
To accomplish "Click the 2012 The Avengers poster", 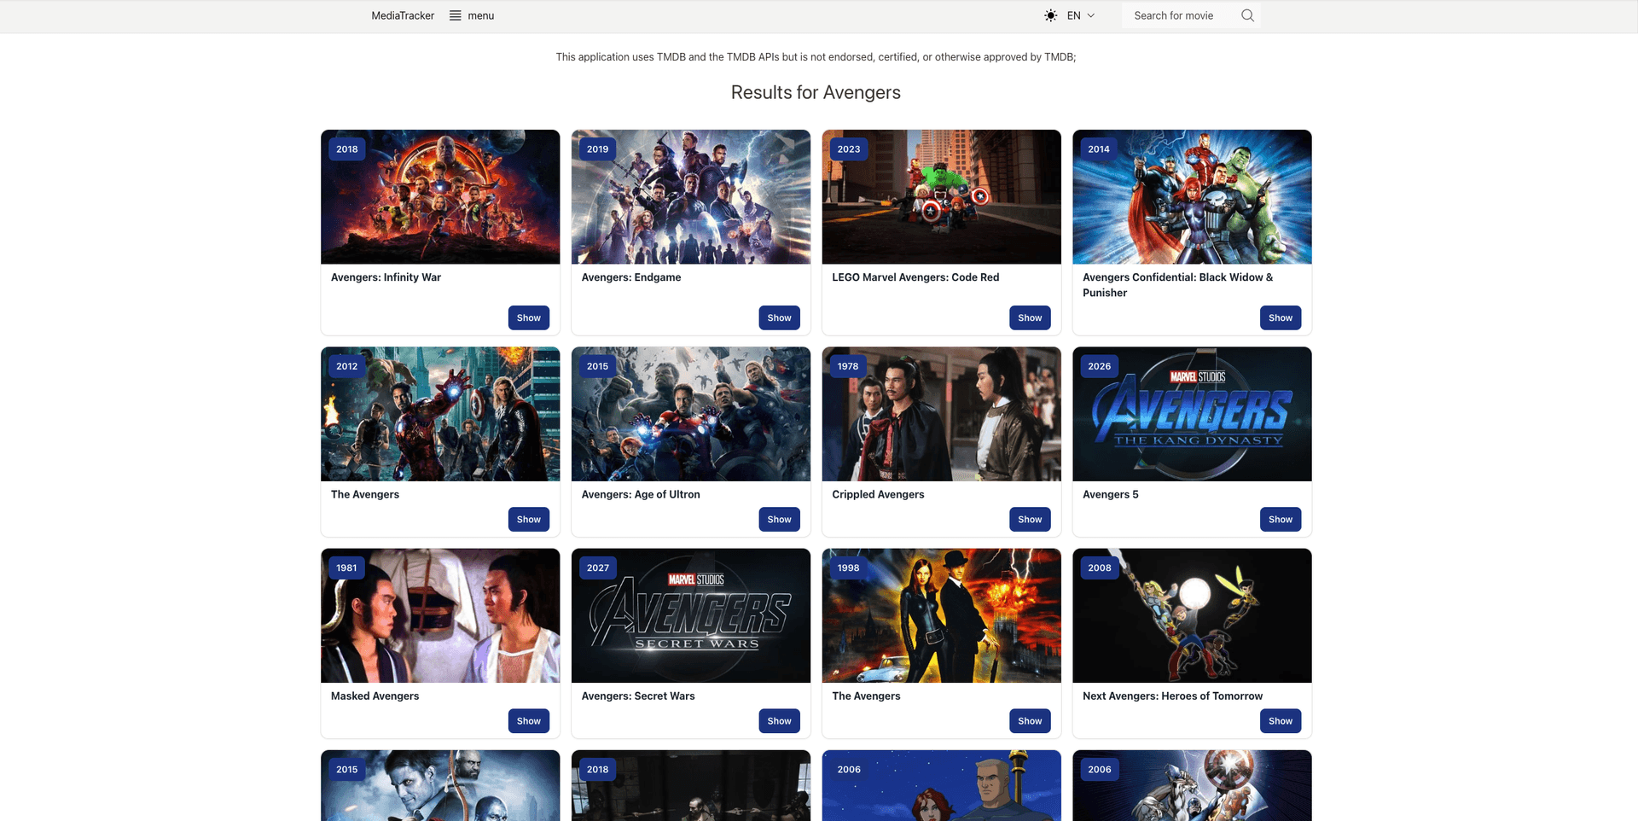I will tap(440, 414).
